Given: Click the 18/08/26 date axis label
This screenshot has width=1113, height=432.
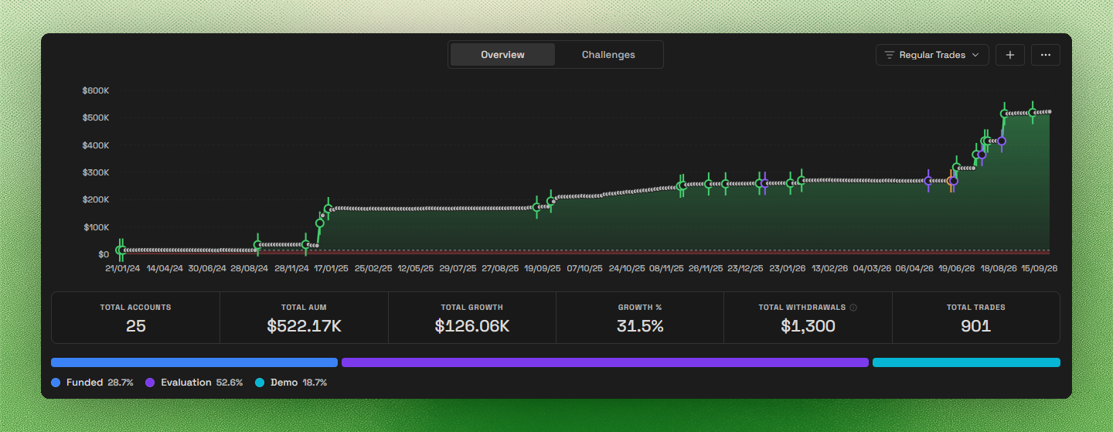Looking at the screenshot, I should (x=998, y=269).
